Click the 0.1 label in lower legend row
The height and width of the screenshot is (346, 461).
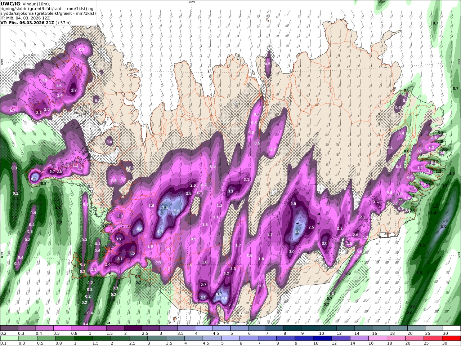click(x=3, y=343)
